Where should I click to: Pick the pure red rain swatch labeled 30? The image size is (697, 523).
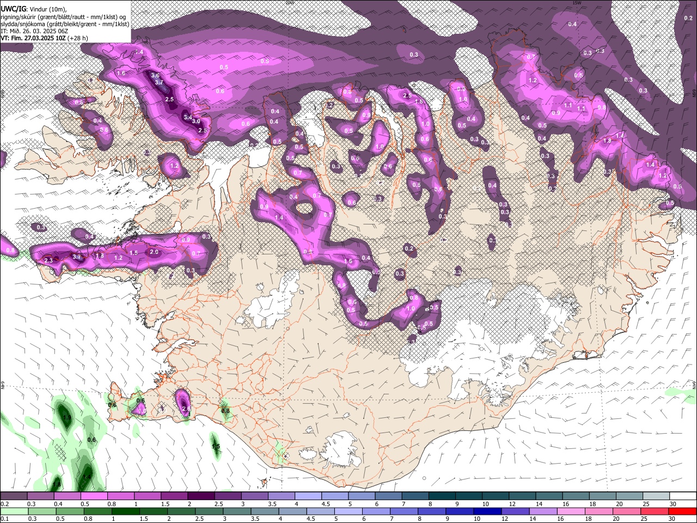click(x=683, y=511)
